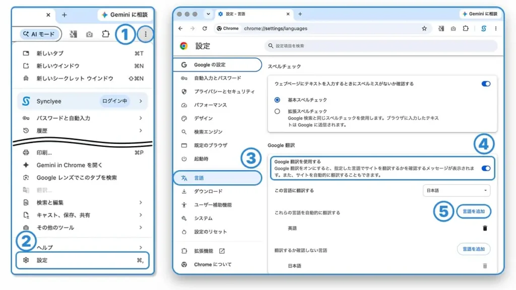Image resolution: width=516 pixels, height=290 pixels.
Task: Click Gemini に相談 in settings window
Action: coord(480,14)
